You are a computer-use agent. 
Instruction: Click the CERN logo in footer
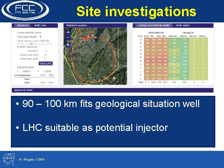click(9, 160)
